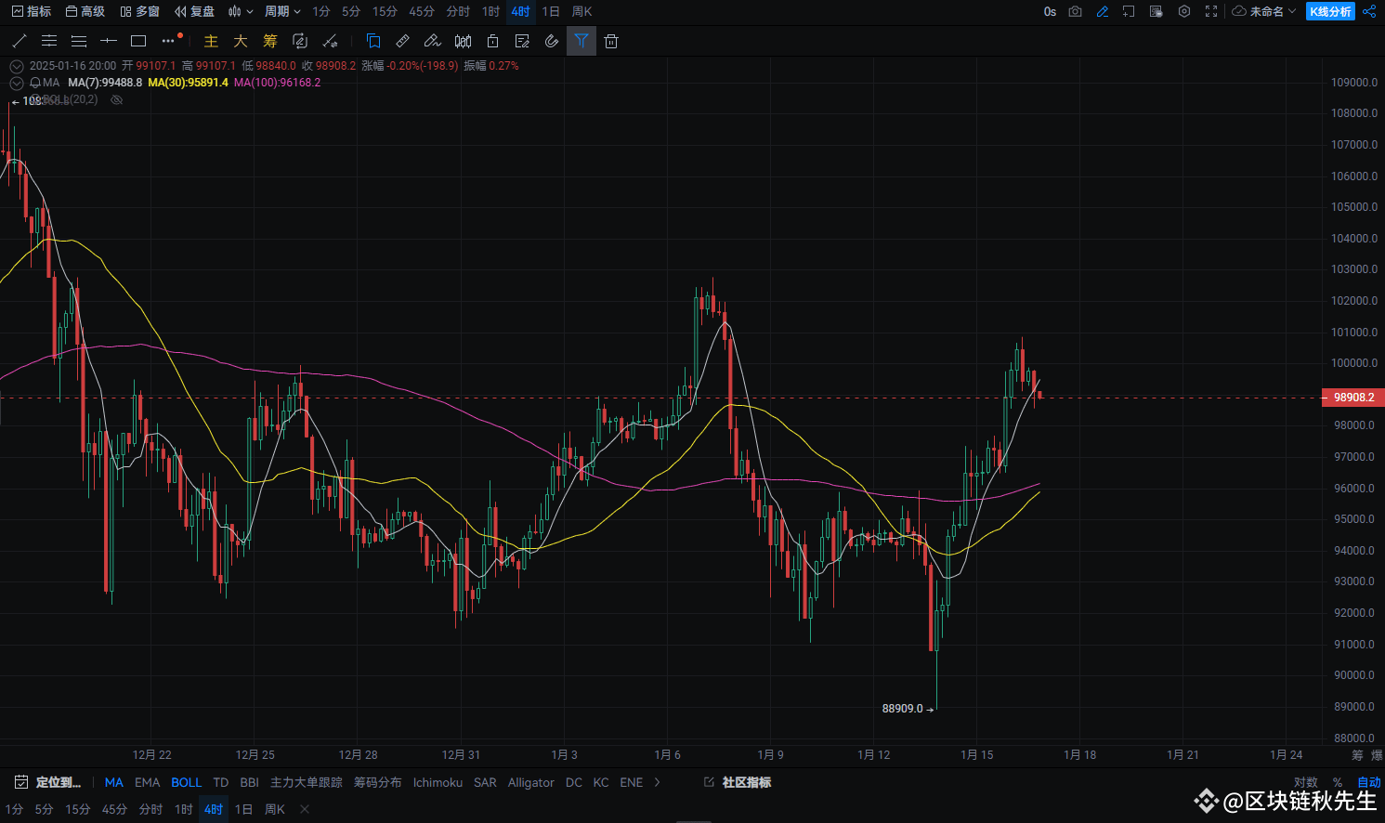Toggle the TD indicator
Viewport: 1385px width, 823px height.
tap(220, 782)
